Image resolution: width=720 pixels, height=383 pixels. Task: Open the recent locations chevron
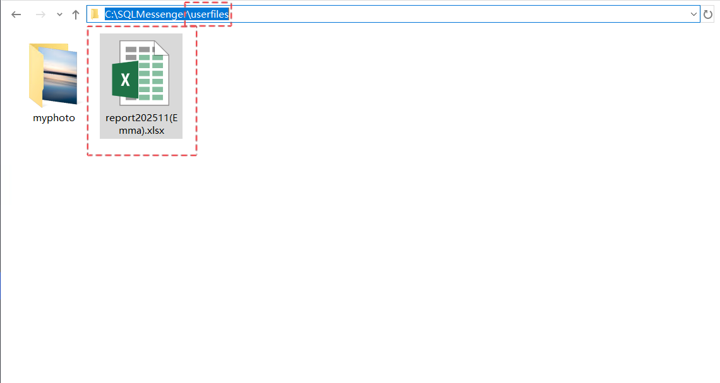point(59,15)
